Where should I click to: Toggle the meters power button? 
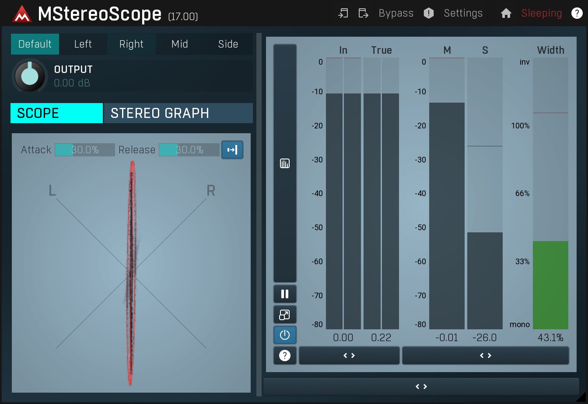285,335
